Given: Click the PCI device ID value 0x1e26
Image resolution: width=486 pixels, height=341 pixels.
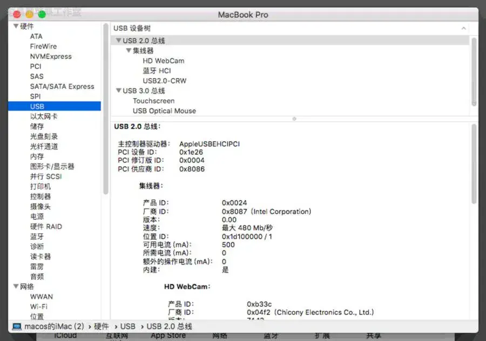Looking at the screenshot, I should (x=191, y=152).
